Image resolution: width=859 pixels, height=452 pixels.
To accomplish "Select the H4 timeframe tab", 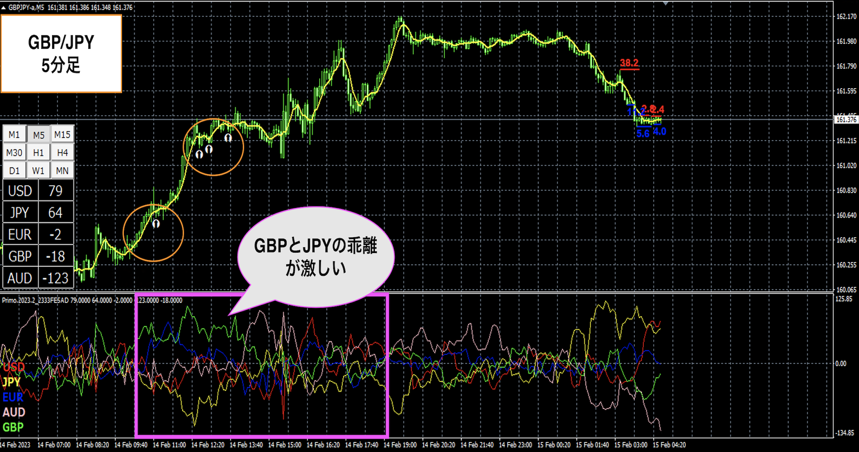I will point(62,152).
